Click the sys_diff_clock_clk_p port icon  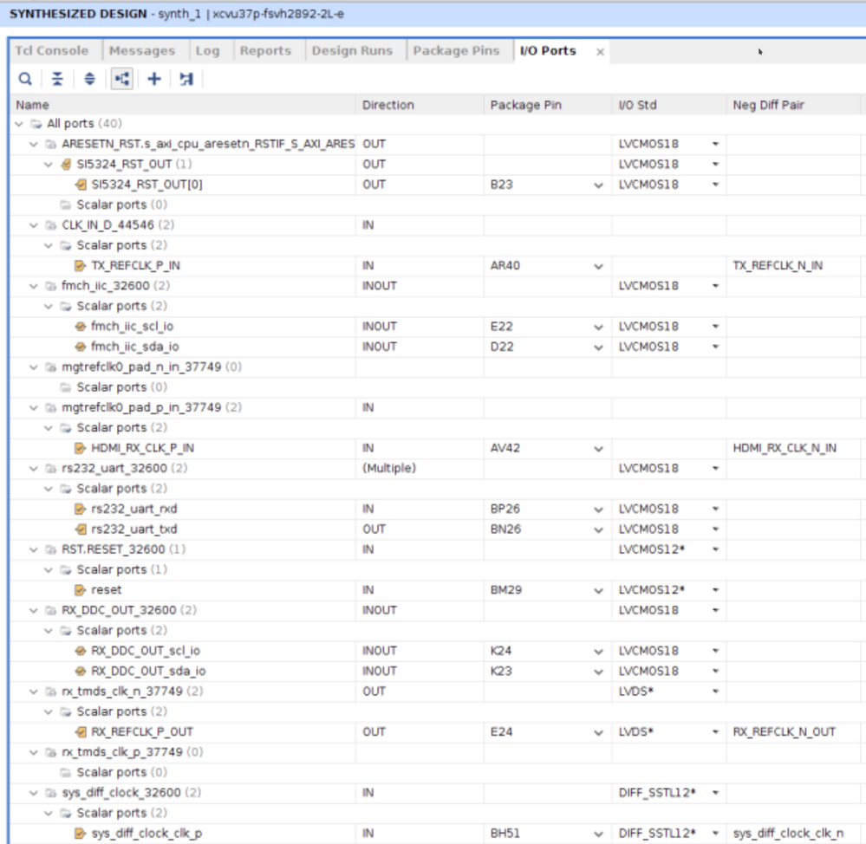[x=81, y=833]
